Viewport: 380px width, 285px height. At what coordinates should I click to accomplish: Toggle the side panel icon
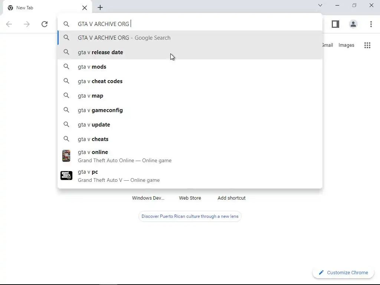coord(335,24)
